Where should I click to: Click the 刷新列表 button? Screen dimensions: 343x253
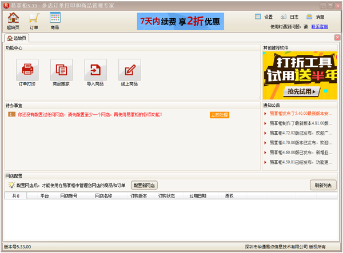[x=324, y=185]
